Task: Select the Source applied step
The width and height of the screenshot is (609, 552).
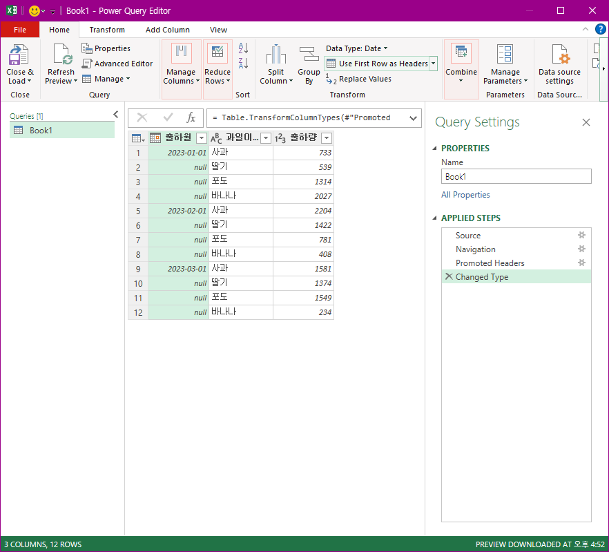Action: pyautogui.click(x=516, y=235)
